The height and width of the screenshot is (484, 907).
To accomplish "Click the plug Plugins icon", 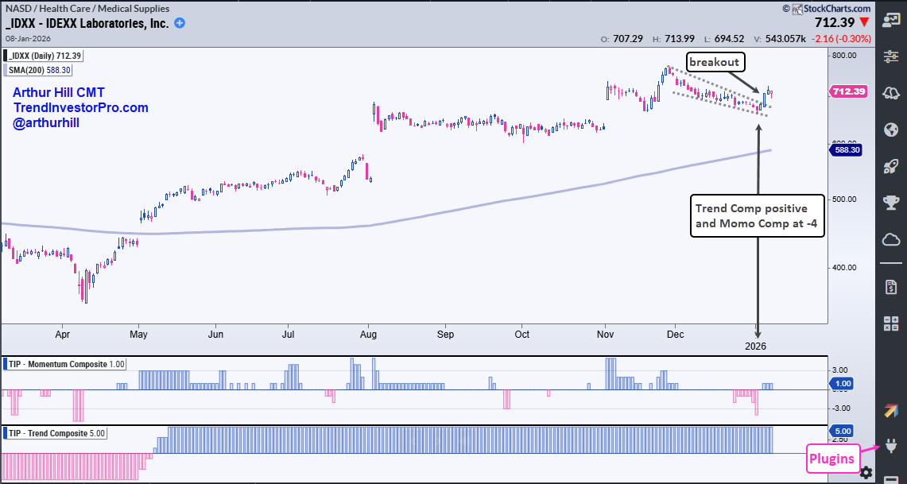I will pos(890,447).
